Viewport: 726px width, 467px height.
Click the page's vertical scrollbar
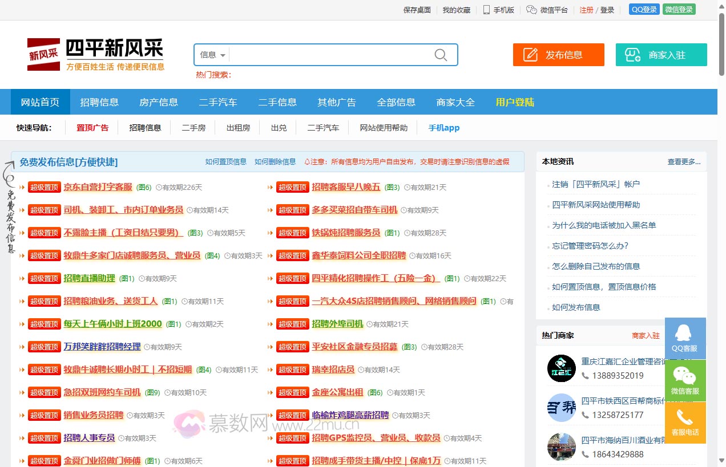pyautogui.click(x=721, y=228)
